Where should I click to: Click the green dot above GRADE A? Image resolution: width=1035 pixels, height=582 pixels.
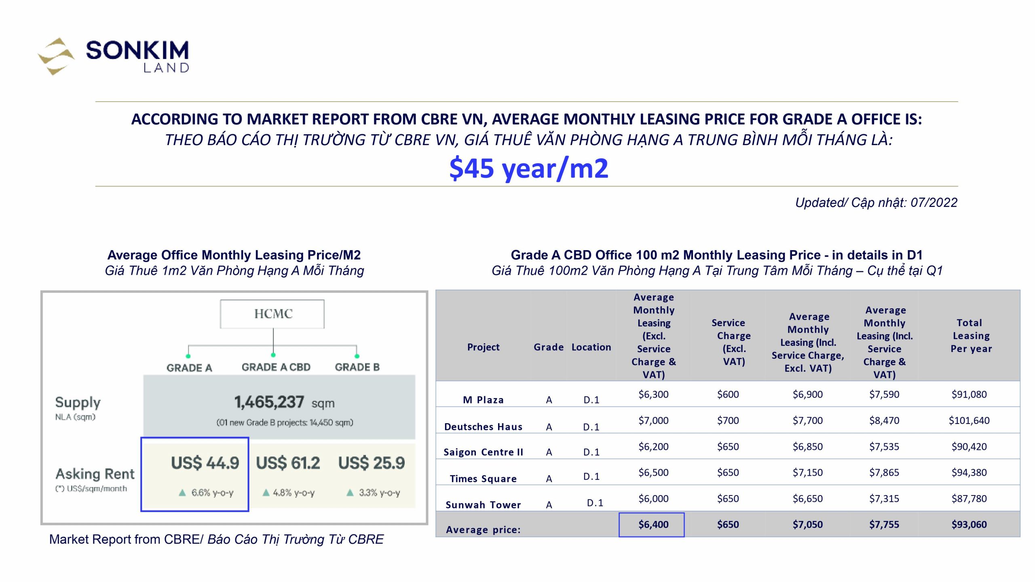(x=188, y=356)
